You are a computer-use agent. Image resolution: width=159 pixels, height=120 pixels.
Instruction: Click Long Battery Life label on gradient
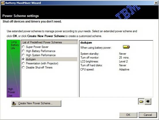[15, 45]
